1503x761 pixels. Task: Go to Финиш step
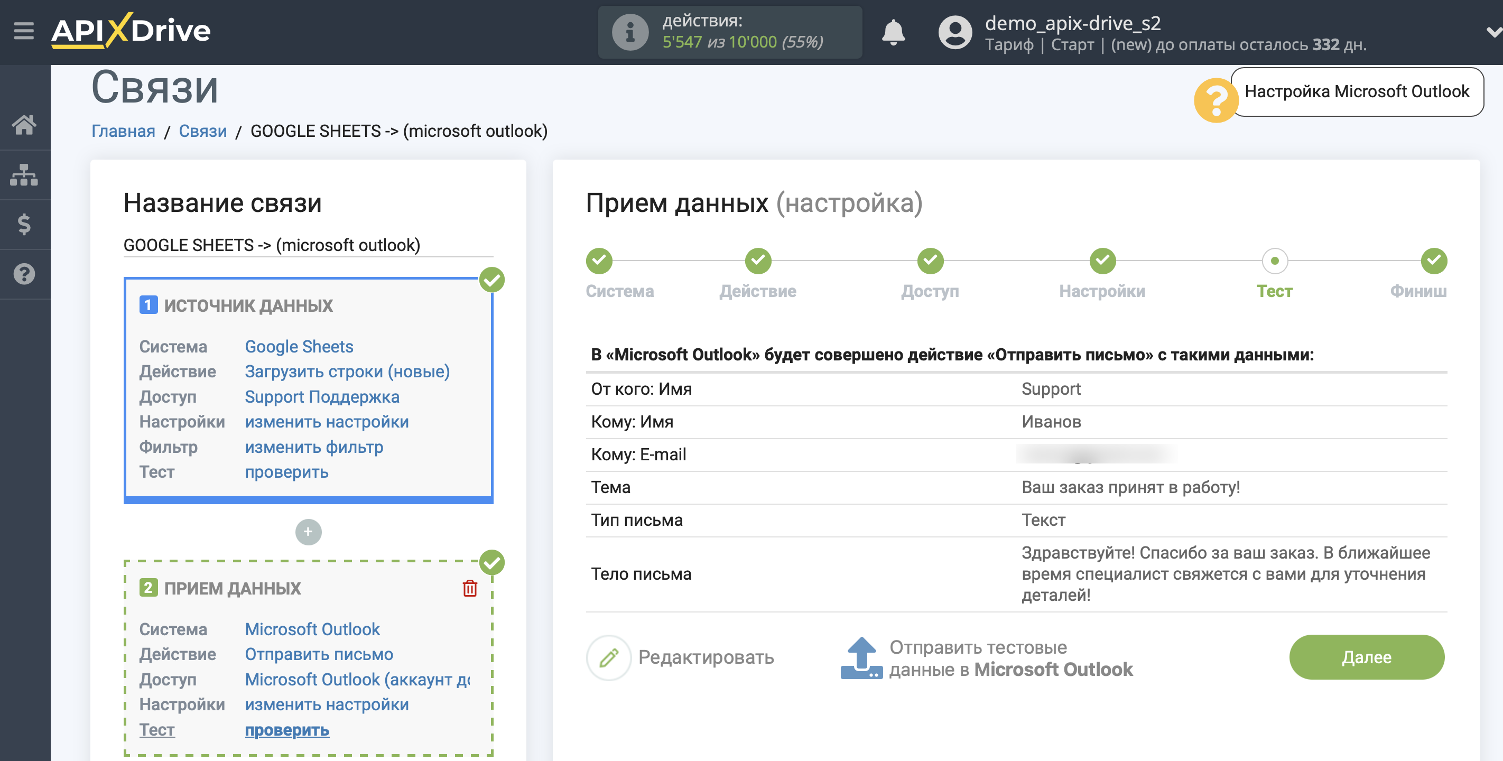click(1434, 261)
